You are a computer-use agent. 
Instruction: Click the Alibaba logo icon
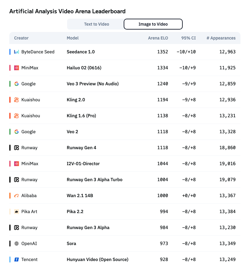coord(17,196)
